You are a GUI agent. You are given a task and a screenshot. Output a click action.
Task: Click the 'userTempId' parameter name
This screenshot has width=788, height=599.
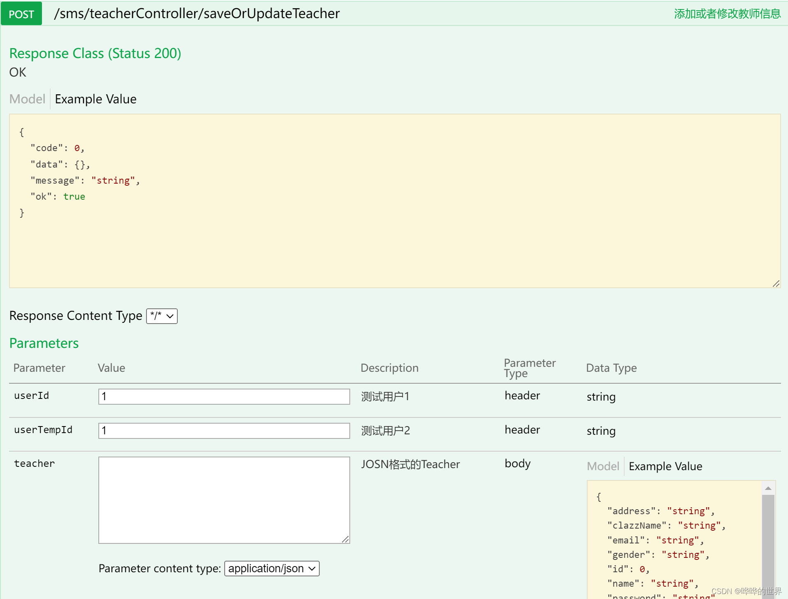43,430
